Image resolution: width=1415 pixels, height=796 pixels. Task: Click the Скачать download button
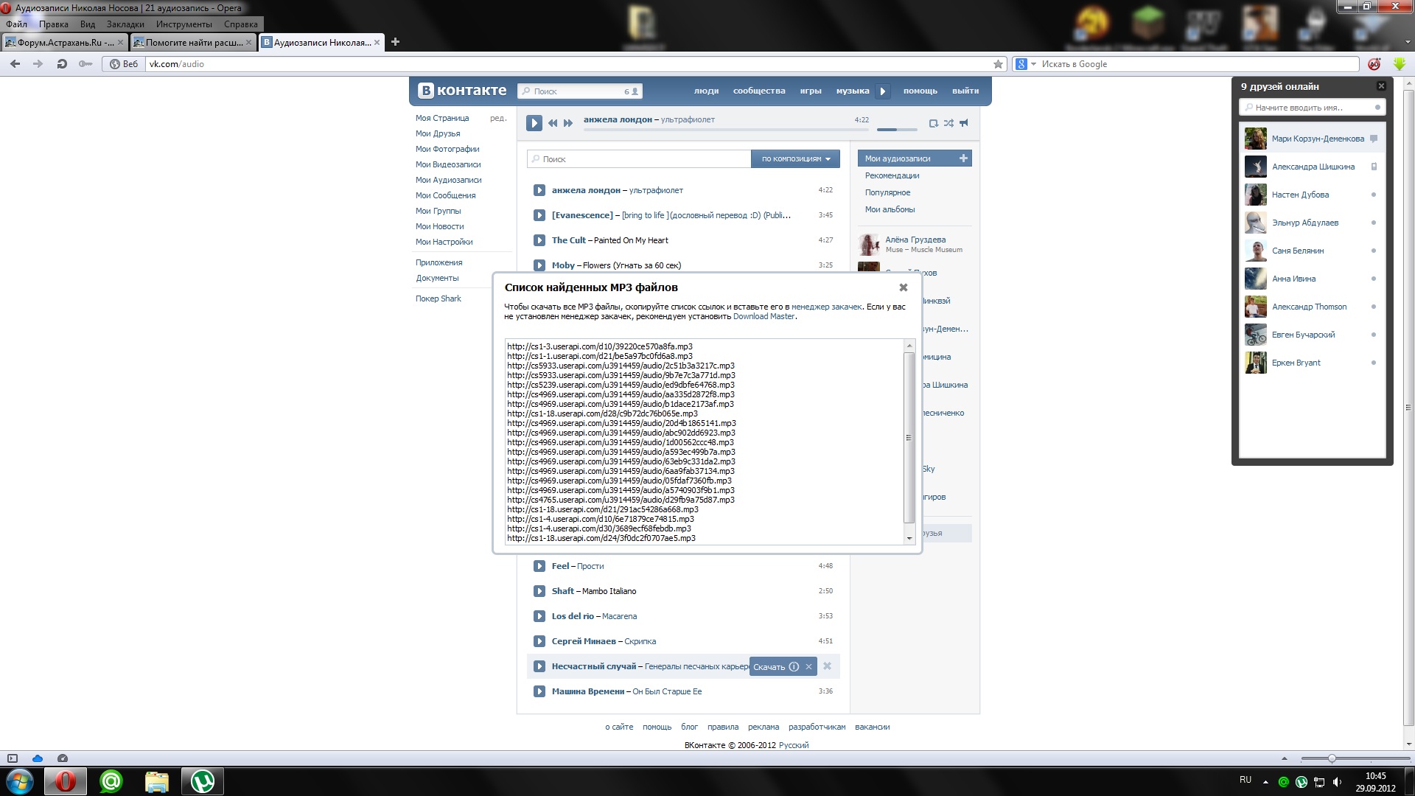[x=769, y=667]
